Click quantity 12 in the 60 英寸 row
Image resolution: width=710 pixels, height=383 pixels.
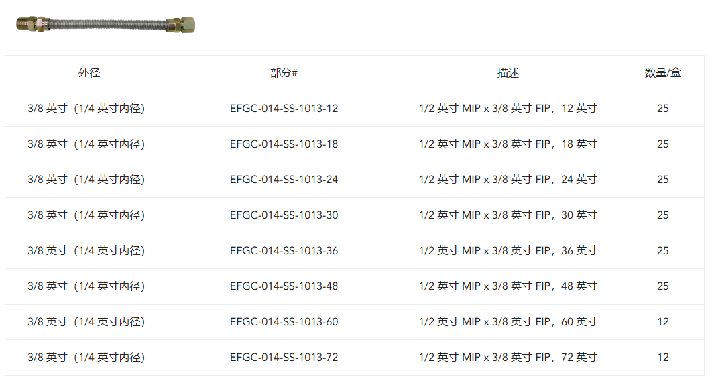[x=663, y=322]
